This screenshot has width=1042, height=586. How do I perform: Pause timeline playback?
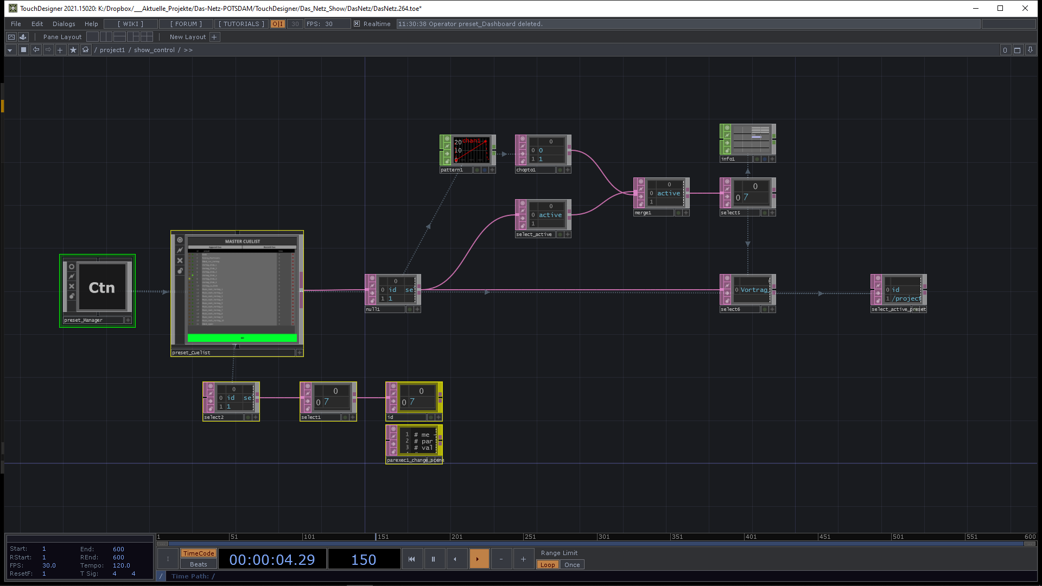tap(434, 559)
